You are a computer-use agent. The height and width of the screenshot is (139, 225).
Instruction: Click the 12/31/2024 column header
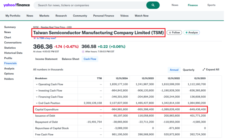[122, 79]
